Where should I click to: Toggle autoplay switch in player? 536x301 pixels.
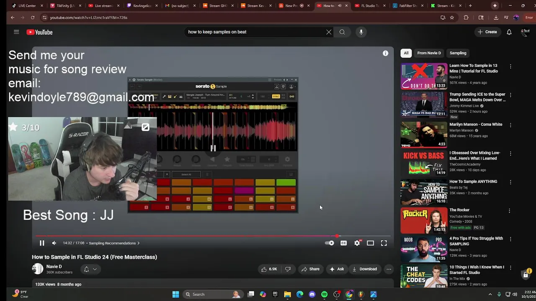(x=330, y=243)
